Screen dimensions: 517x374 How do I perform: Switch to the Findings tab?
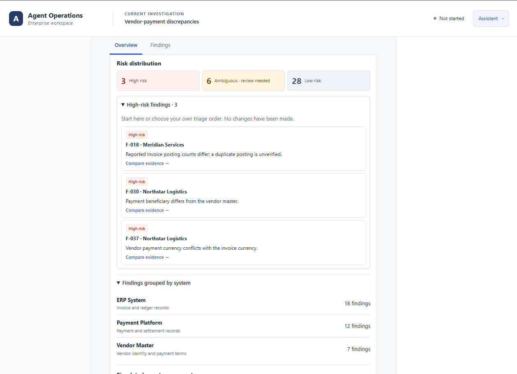[160, 45]
